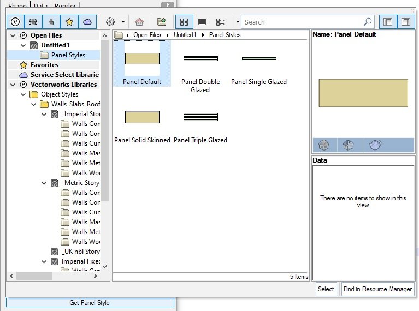Collapse the Vectorworks Libraries tree node
Image resolution: width=419 pixels, height=311 pixels.
click(13, 85)
